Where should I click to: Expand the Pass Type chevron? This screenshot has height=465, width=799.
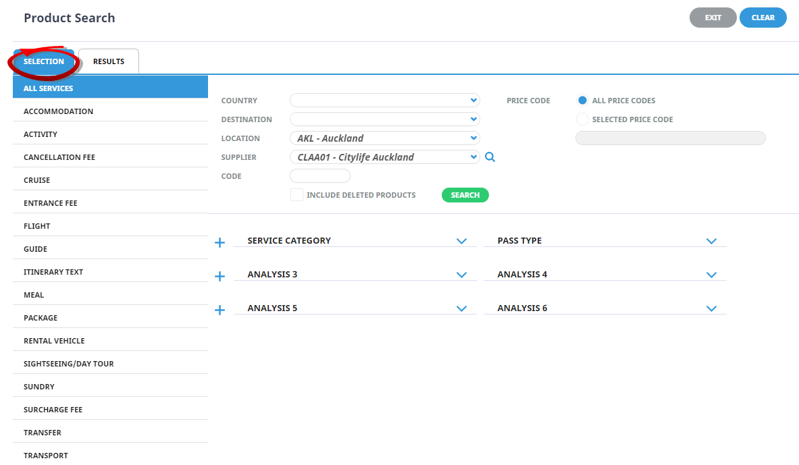click(711, 241)
